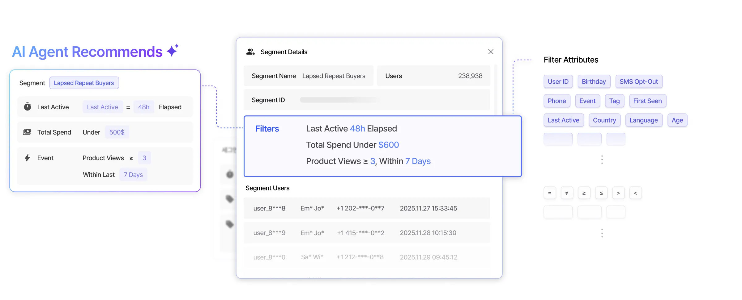Image resolution: width=742 pixels, height=300 pixels.
Task: Click the 500$ value chip
Action: point(117,132)
